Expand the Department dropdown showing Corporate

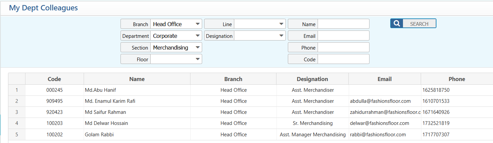pos(176,36)
